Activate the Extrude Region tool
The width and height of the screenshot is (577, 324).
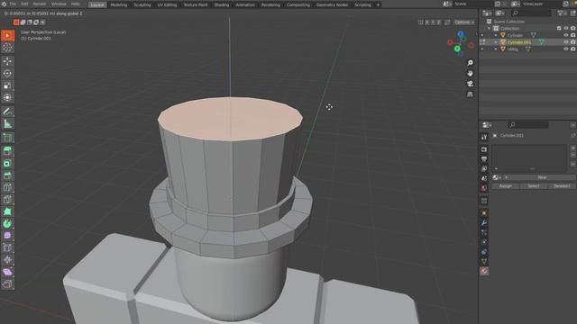click(x=7, y=151)
